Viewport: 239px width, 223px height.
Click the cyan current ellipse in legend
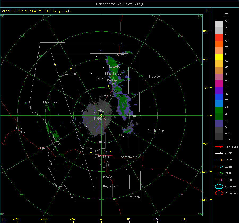click(x=219, y=186)
